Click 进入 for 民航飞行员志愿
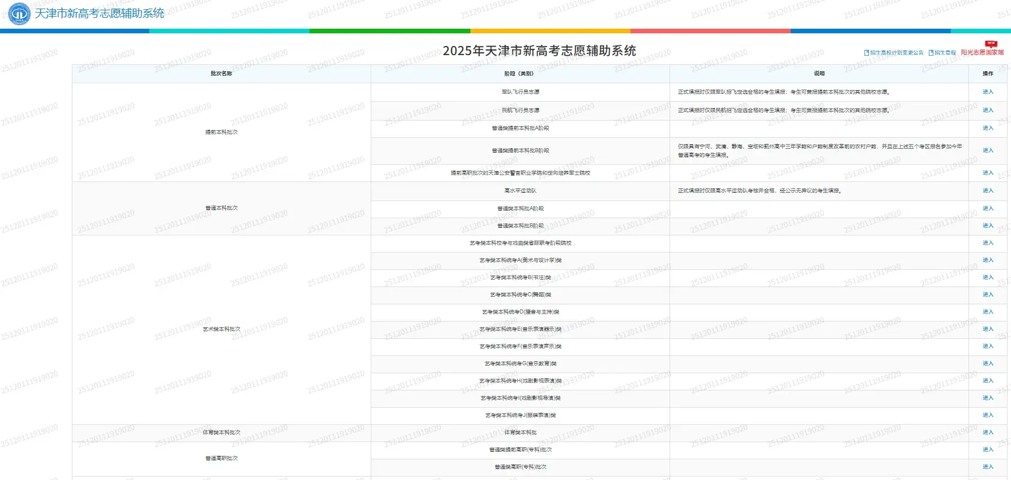Screen dimensions: 1011x480 [987, 110]
